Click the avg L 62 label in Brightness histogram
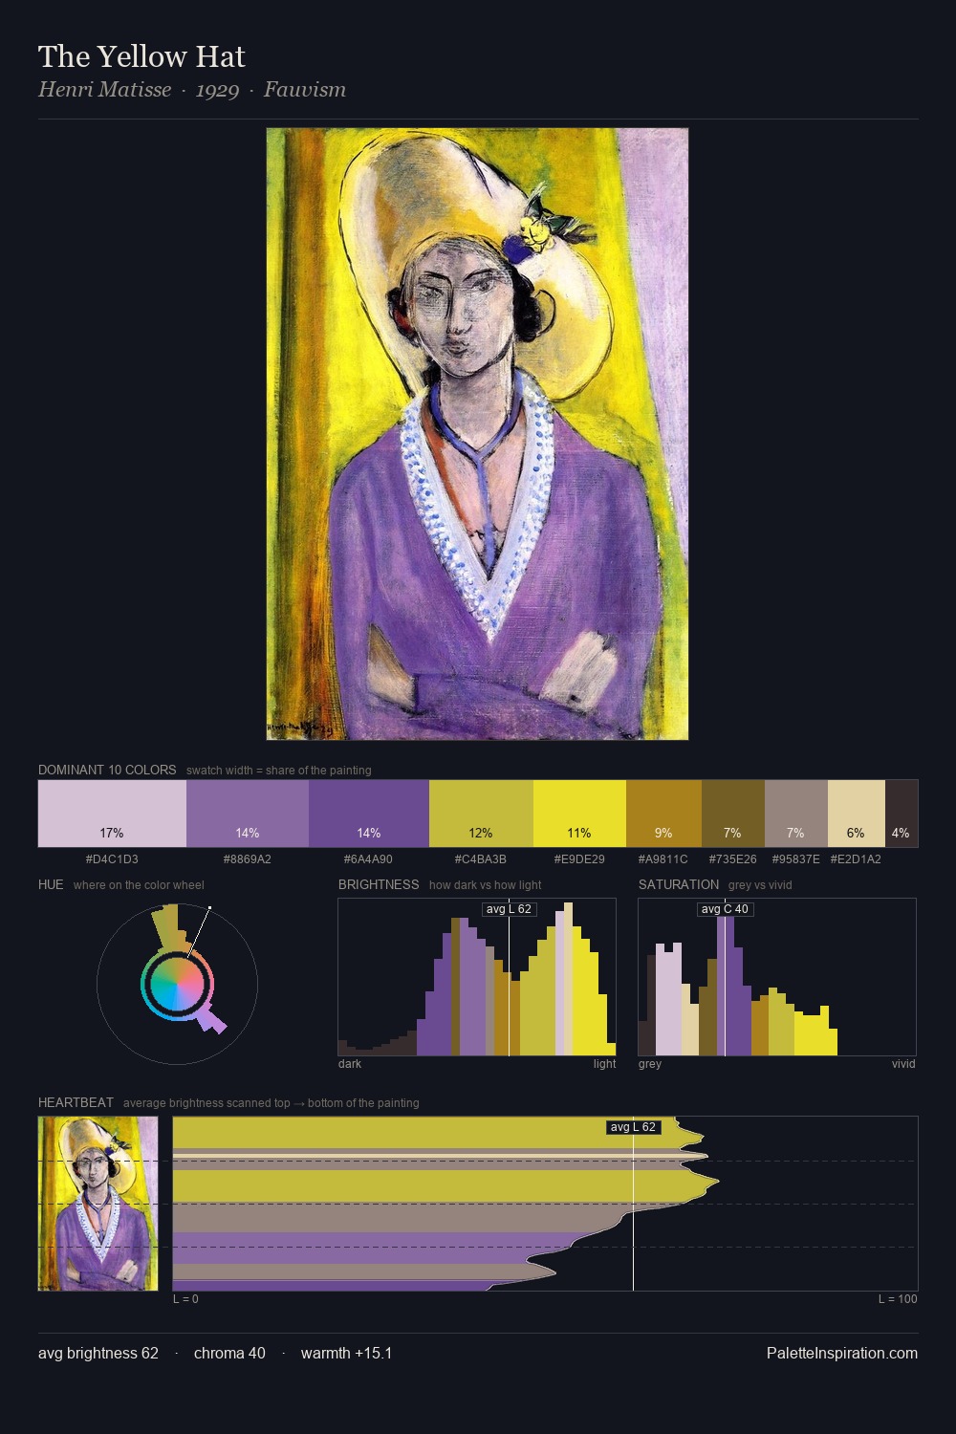The image size is (956, 1434). pos(509,909)
